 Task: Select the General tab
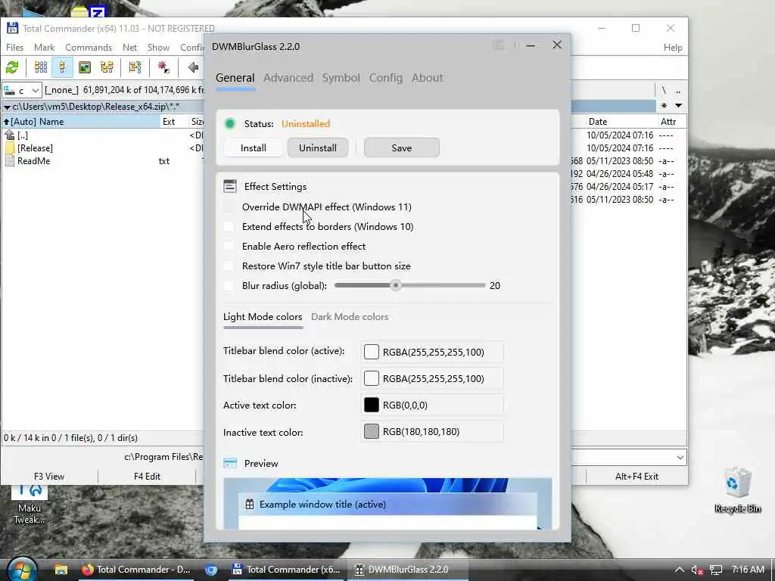click(x=235, y=78)
